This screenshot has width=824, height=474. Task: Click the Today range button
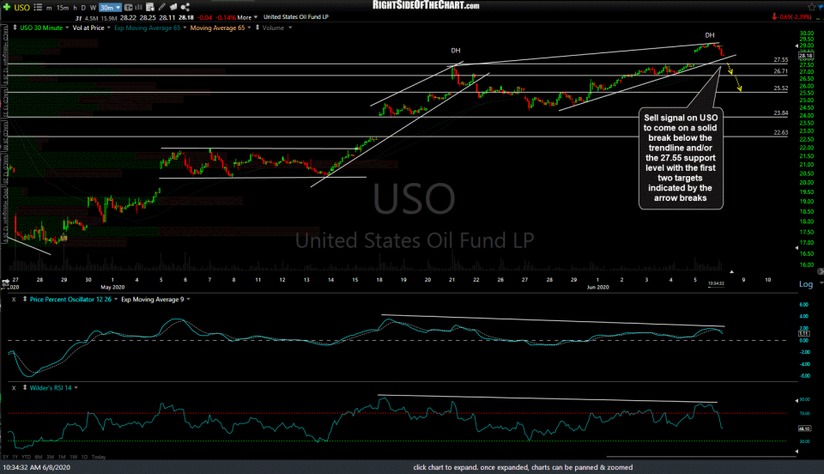[x=96, y=455]
